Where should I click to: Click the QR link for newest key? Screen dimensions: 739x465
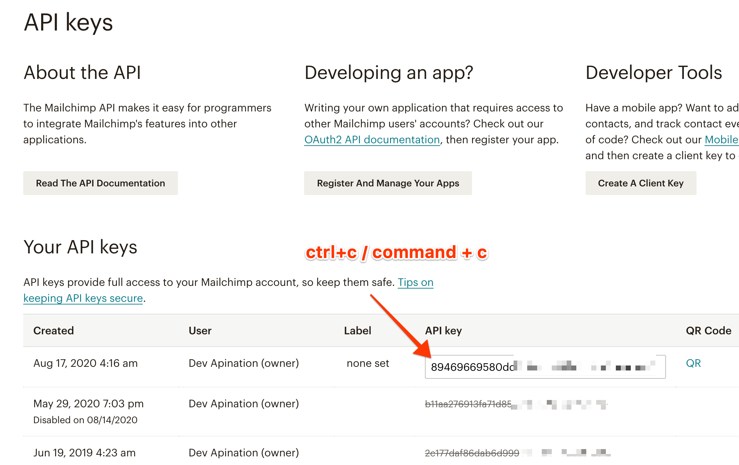(x=693, y=363)
